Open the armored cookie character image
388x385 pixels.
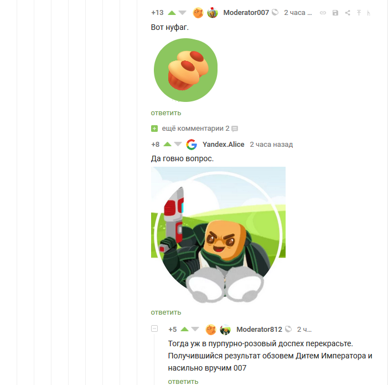[x=218, y=235]
